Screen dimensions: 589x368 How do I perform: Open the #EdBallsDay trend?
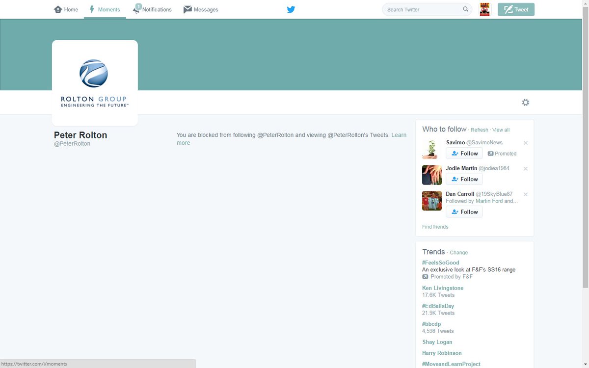pos(438,306)
